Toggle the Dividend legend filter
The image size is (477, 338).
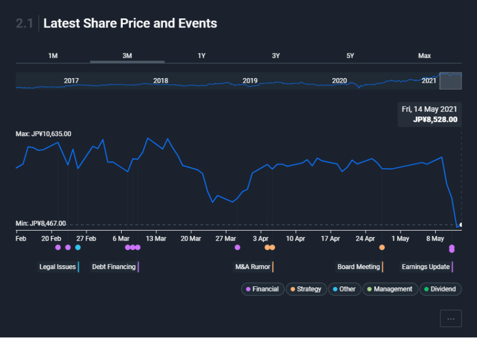[x=440, y=289]
